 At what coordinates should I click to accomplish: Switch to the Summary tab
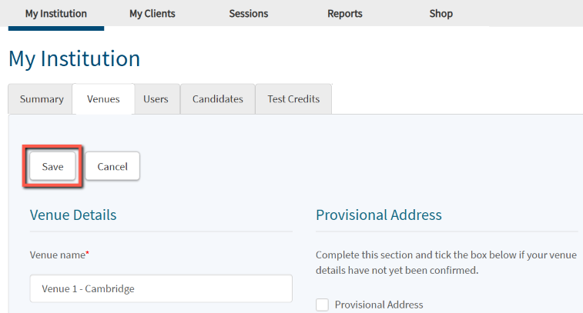[42, 99]
